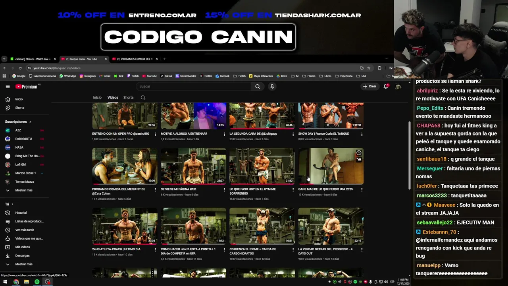Open the StreamLadder bookmark
The image size is (508, 286).
pos(186,76)
